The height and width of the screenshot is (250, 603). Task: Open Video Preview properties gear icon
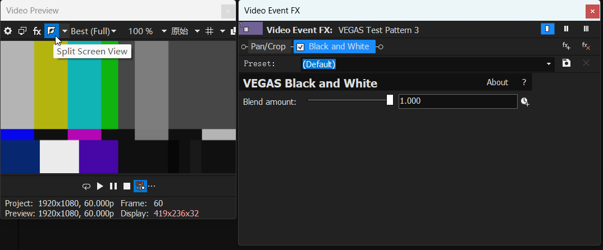pyautogui.click(x=8, y=31)
